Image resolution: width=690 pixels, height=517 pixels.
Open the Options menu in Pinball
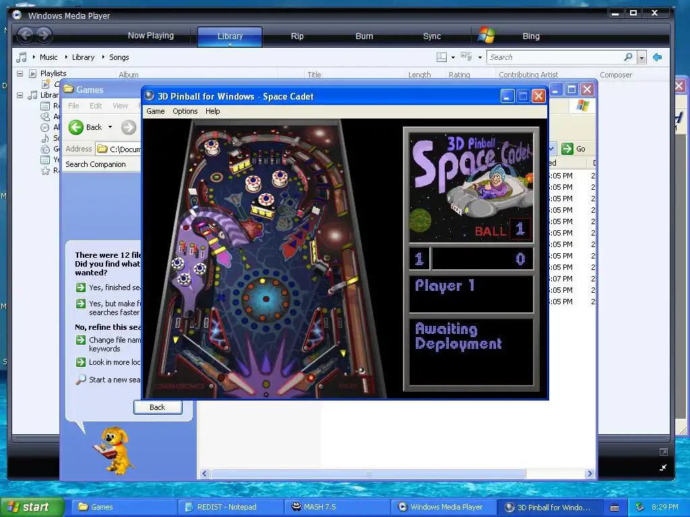tap(185, 111)
